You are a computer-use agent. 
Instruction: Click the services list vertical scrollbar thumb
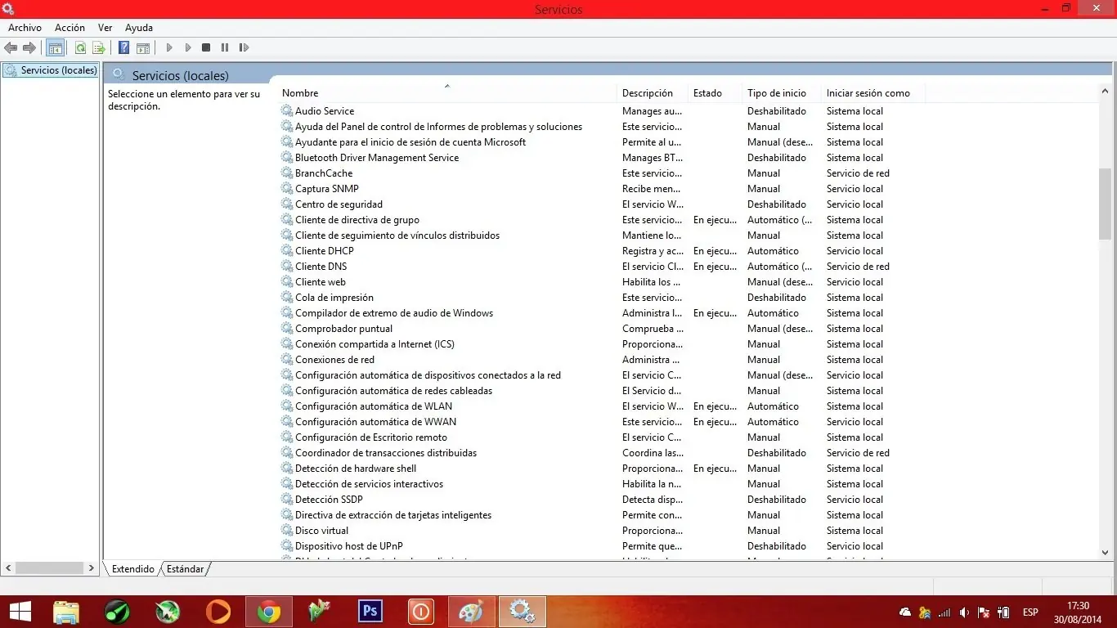[1106, 204]
